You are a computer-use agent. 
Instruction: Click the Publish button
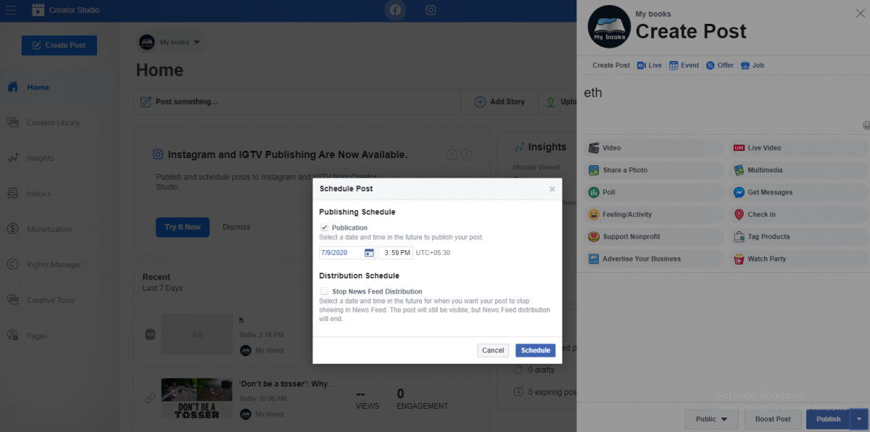click(x=828, y=419)
